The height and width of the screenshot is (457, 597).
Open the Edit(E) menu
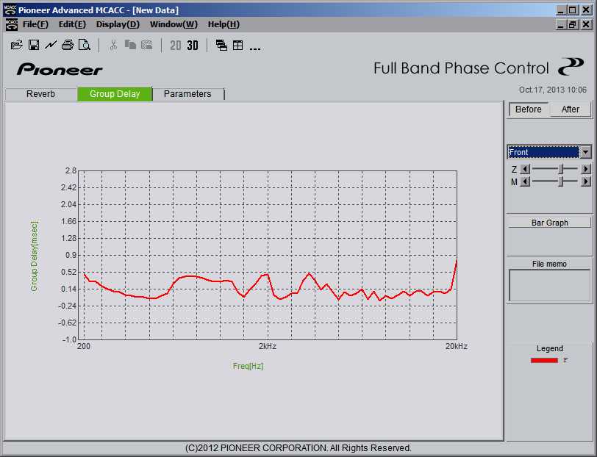point(72,24)
